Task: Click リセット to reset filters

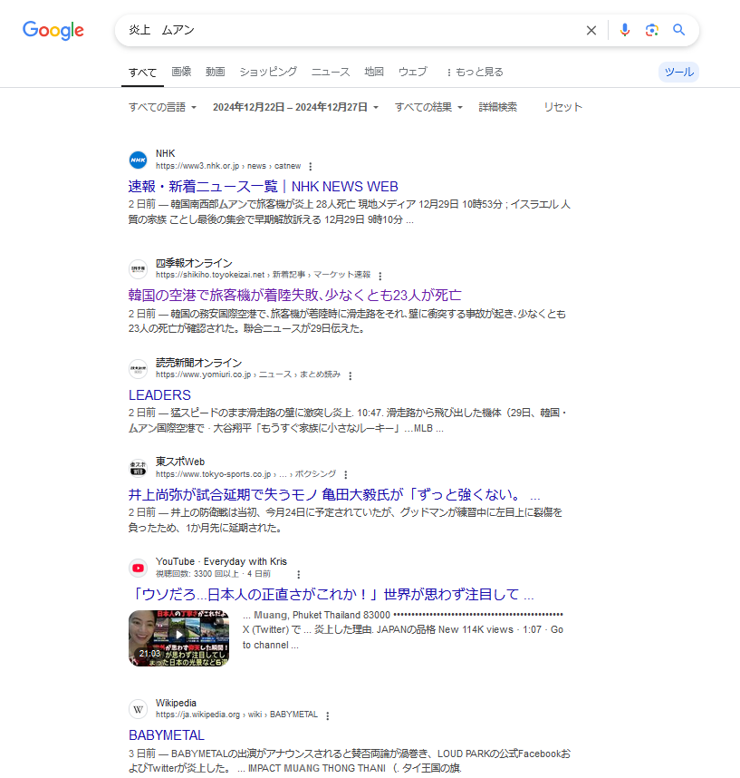Action: pos(562,107)
